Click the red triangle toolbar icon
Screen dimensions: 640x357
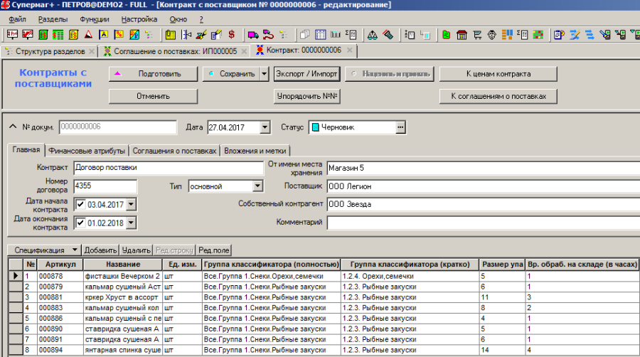88,35
